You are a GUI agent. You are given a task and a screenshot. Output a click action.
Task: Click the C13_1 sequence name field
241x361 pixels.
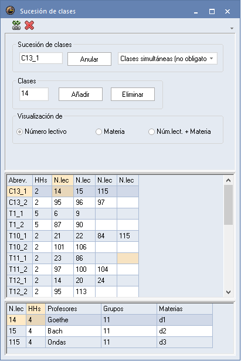[41, 58]
